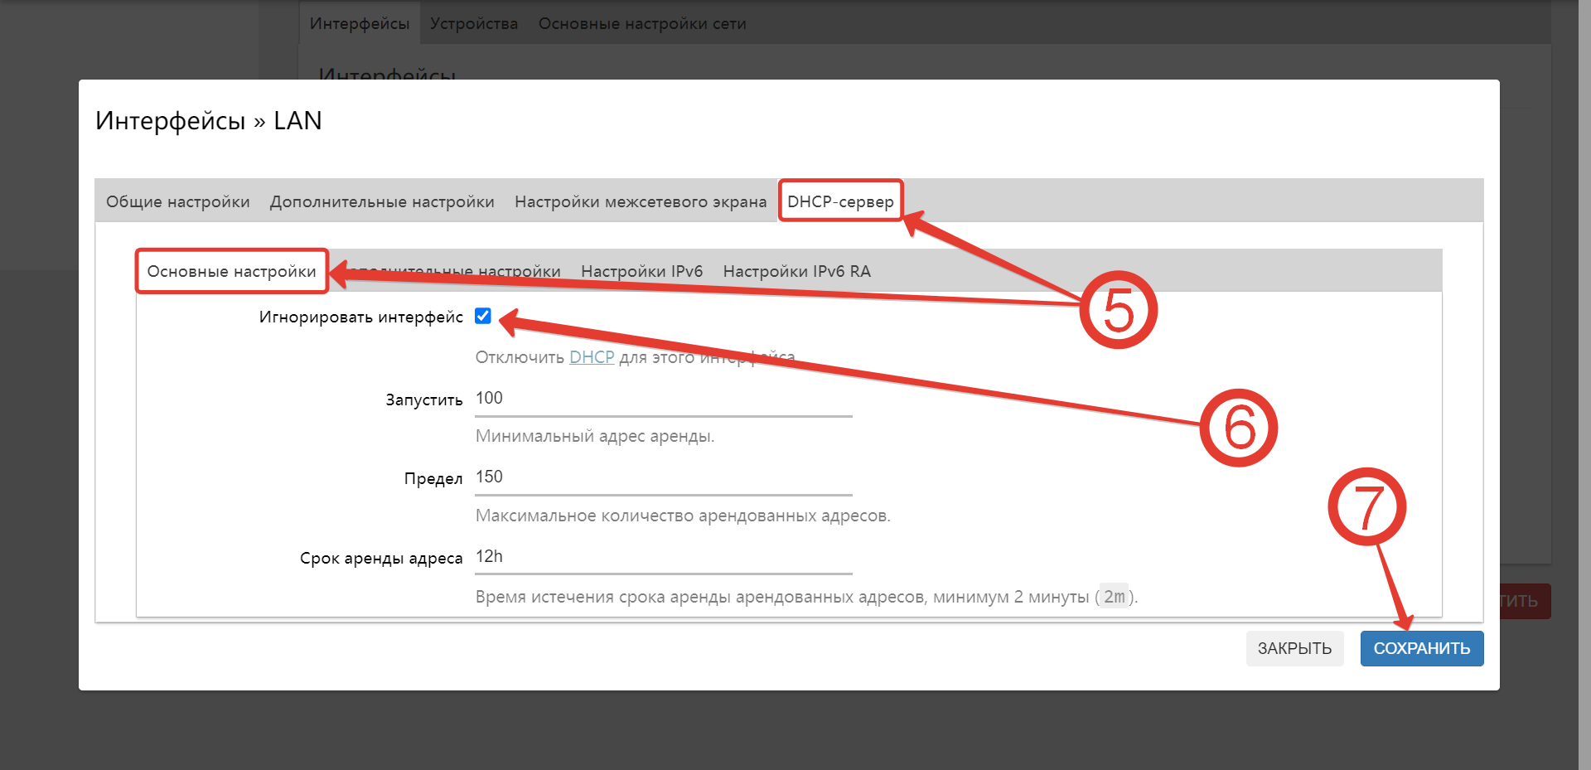Open the 'Общие настройки' tab
This screenshot has height=770, width=1591.
tap(177, 201)
